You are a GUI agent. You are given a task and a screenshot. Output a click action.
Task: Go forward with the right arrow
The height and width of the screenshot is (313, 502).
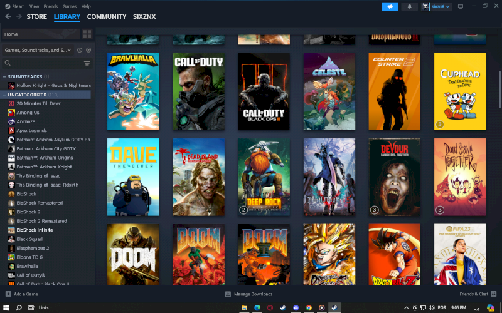pos(19,16)
